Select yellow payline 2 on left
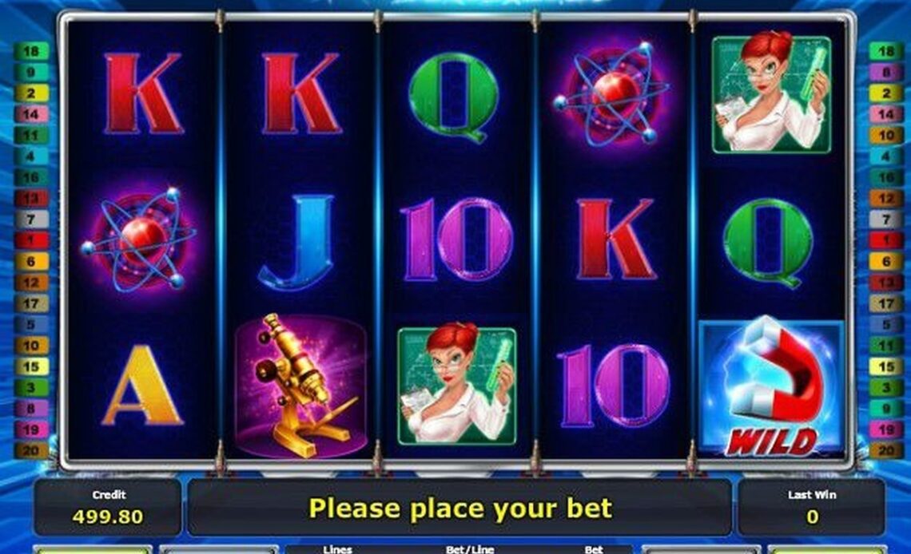The width and height of the screenshot is (911, 554). point(31,93)
